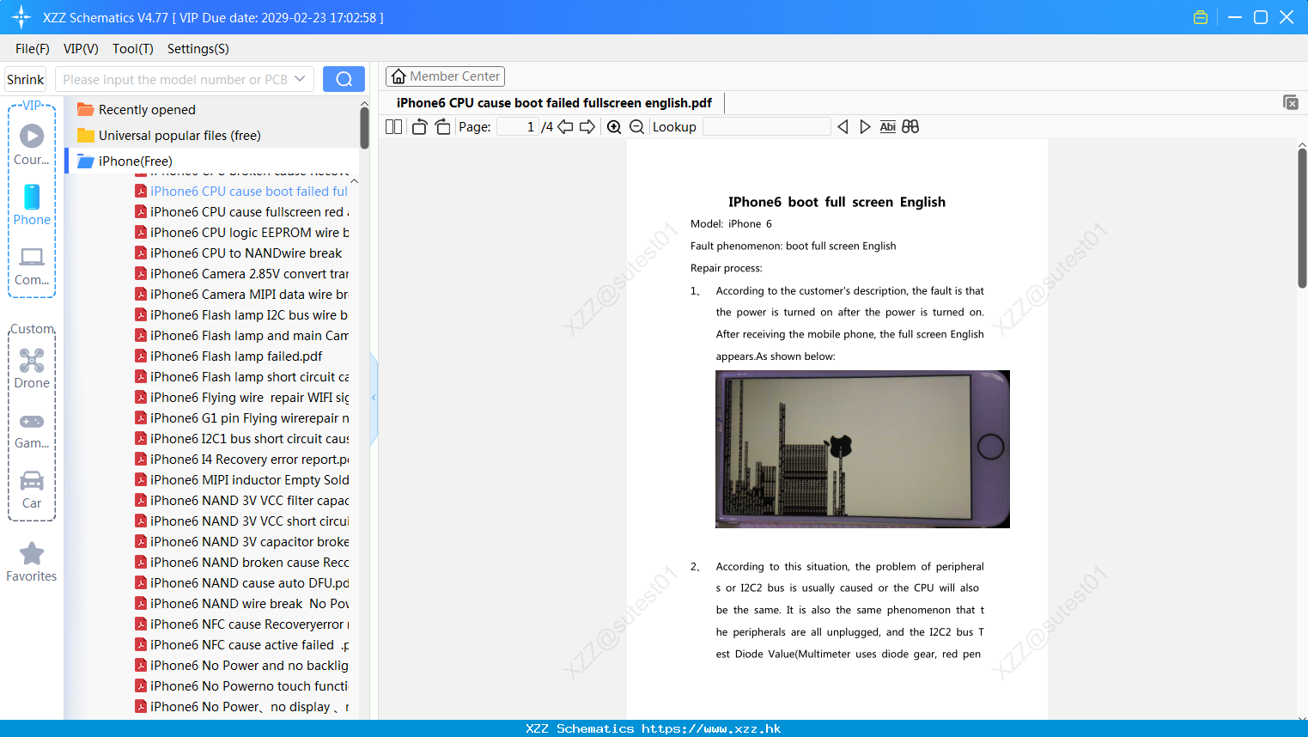Click the file list scroll-up arrow
Image resolution: width=1308 pixels, height=737 pixels.
click(x=355, y=181)
